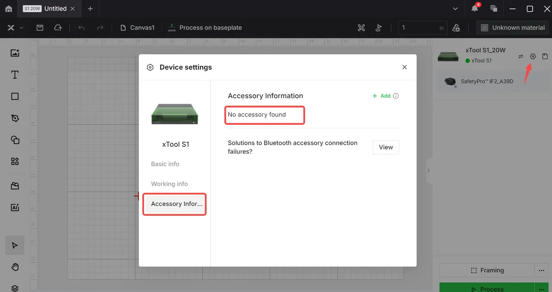Viewport: 552px width, 292px height.
Task: Select the Image import tool
Action: (15, 53)
